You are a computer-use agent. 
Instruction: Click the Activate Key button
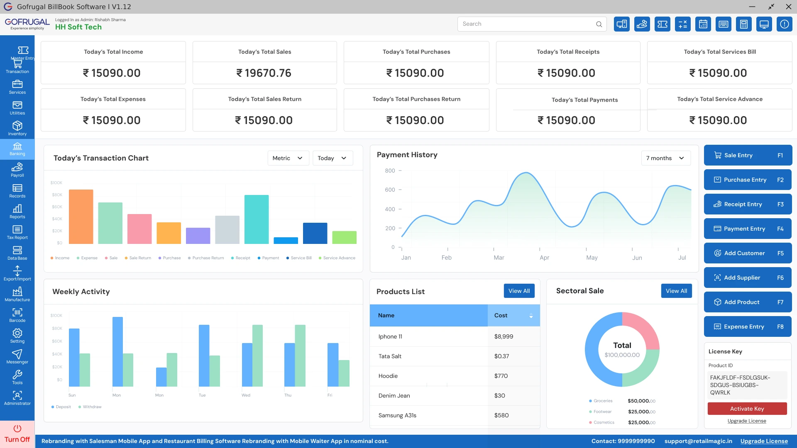pyautogui.click(x=747, y=409)
